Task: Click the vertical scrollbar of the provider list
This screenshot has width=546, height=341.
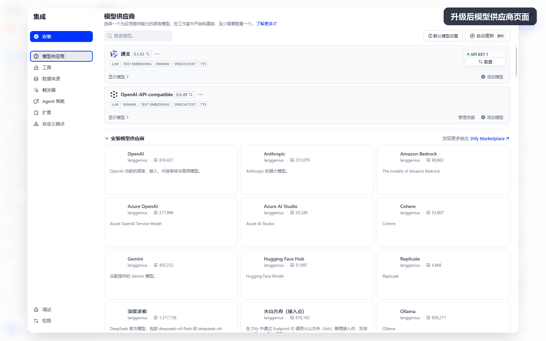Action: click(x=516, y=61)
